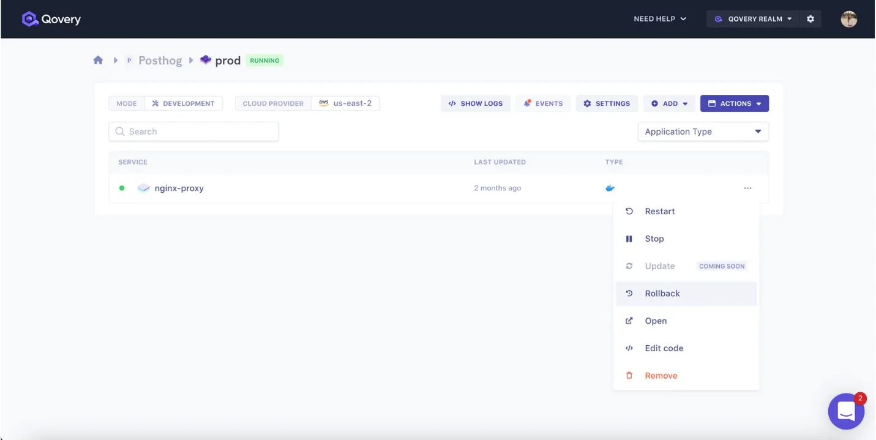Click the Development mode badge
Screen dimensions: 876x440
point(184,103)
